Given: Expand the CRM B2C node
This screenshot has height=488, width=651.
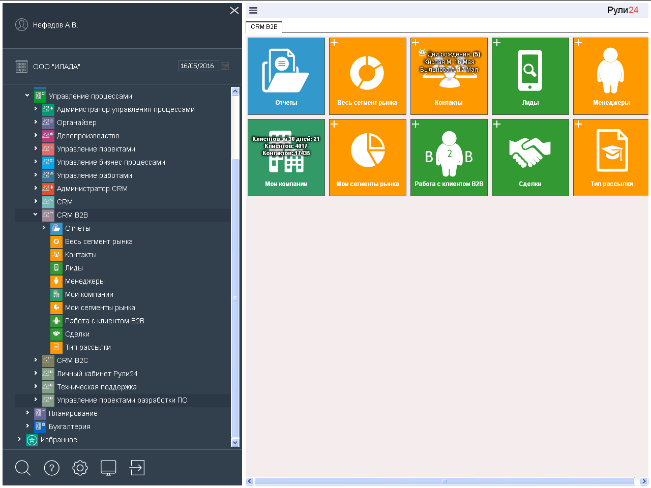Looking at the screenshot, I should [x=36, y=359].
